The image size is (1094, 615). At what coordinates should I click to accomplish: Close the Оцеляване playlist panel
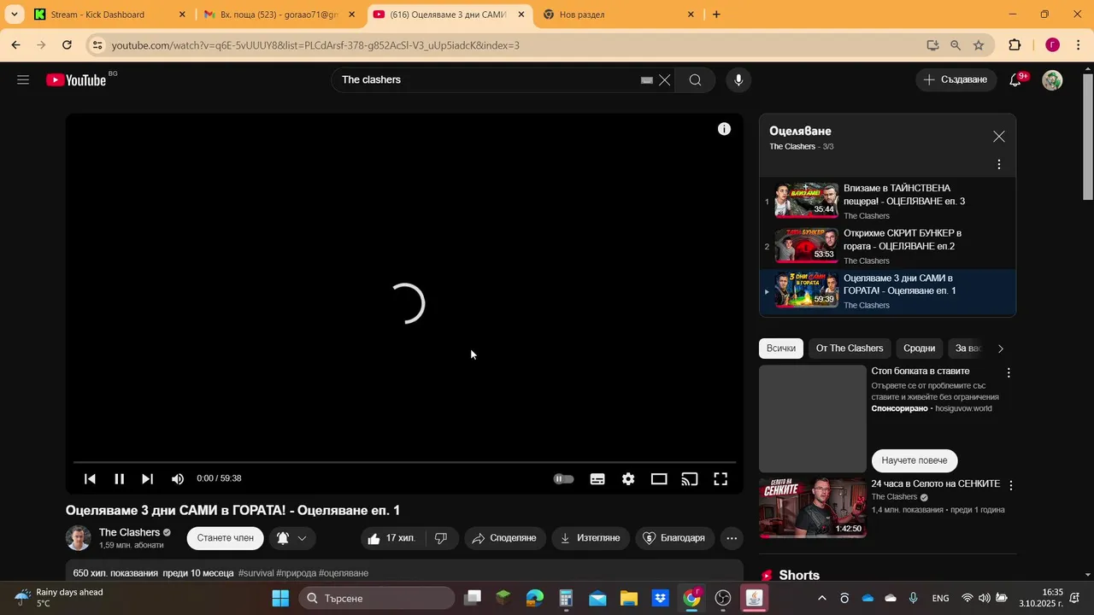[x=999, y=137]
